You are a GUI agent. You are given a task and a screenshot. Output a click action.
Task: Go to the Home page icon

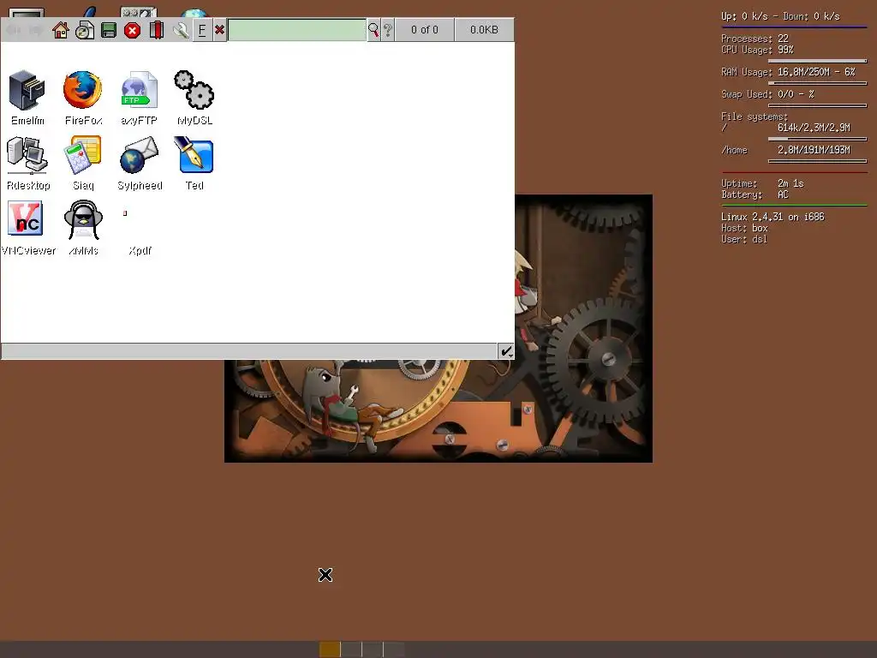(x=61, y=30)
